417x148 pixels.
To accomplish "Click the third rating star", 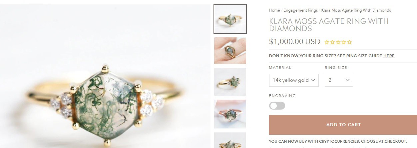I will 338,42.
